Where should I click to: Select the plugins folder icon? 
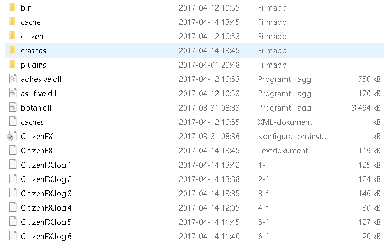coord(12,65)
